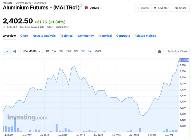Select the 1Y time range
This screenshot has width=192, height=140.
83,51
